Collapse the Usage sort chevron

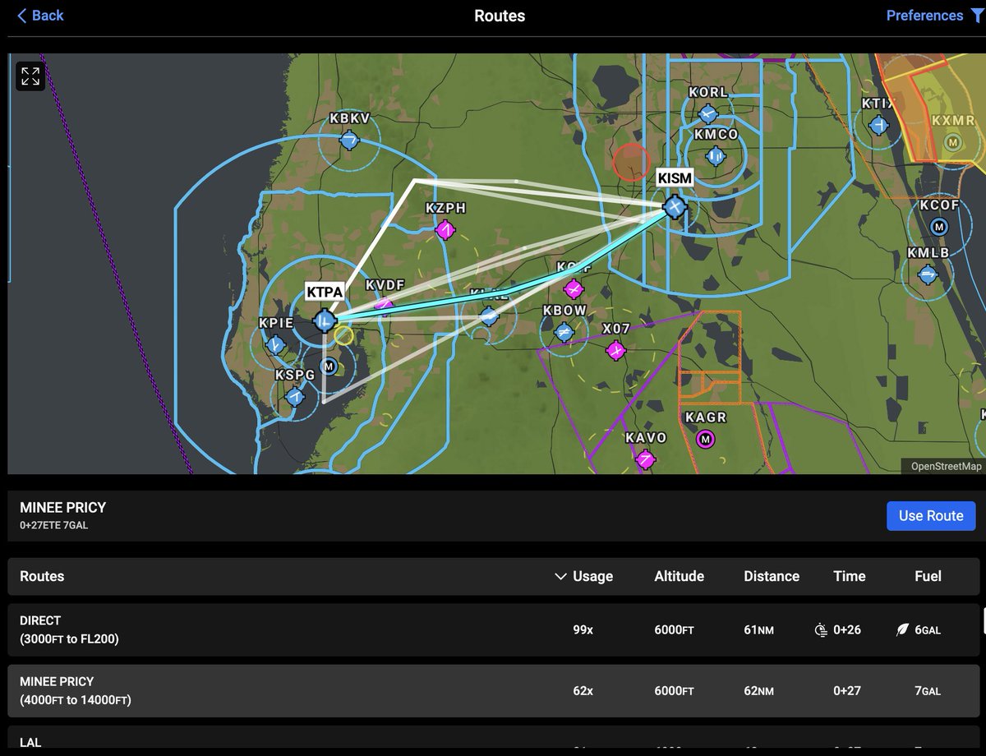(560, 576)
